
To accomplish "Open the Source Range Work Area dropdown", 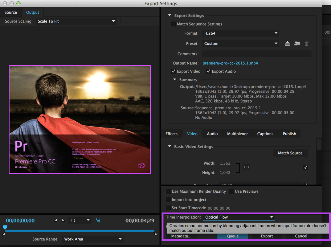I will click(93, 239).
